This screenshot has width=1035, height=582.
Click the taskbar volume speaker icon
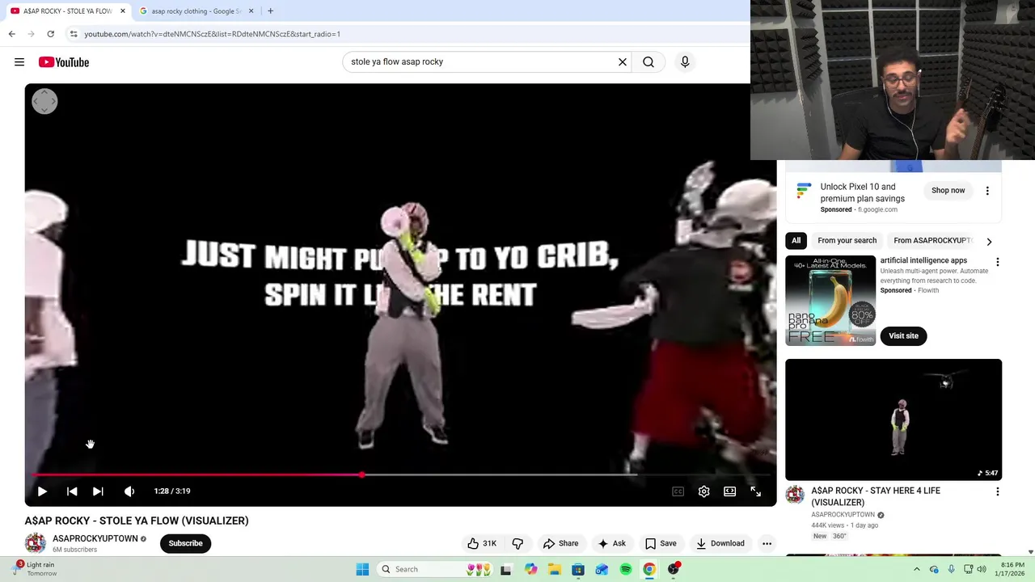point(982,569)
